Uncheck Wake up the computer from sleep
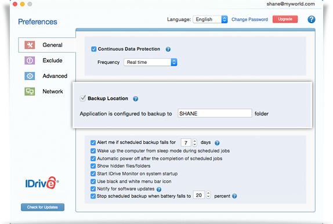333x224 pixels. [93, 151]
